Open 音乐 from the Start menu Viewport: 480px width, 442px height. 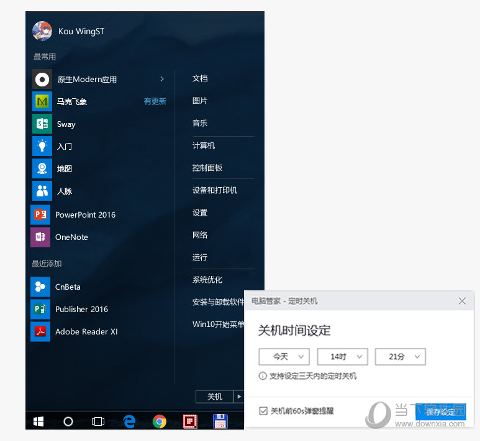tap(200, 123)
